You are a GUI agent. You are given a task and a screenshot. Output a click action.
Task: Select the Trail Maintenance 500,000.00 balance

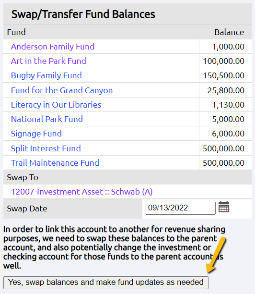225,163
